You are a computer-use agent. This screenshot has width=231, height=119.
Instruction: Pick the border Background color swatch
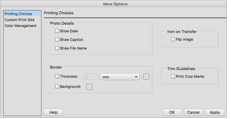coord(89,87)
